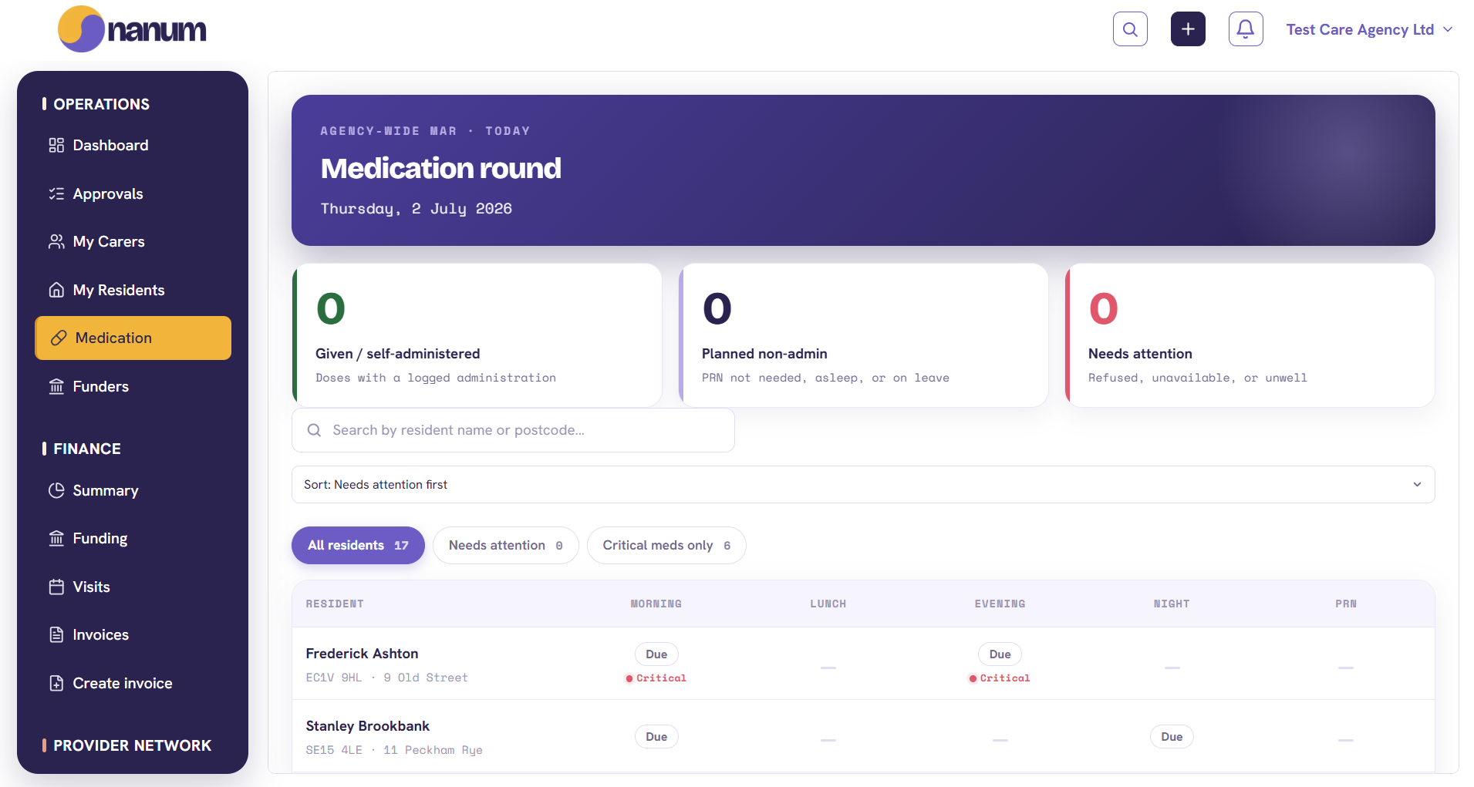Open Frederick Ashton resident name link
The image size is (1474, 787).
tap(362, 654)
